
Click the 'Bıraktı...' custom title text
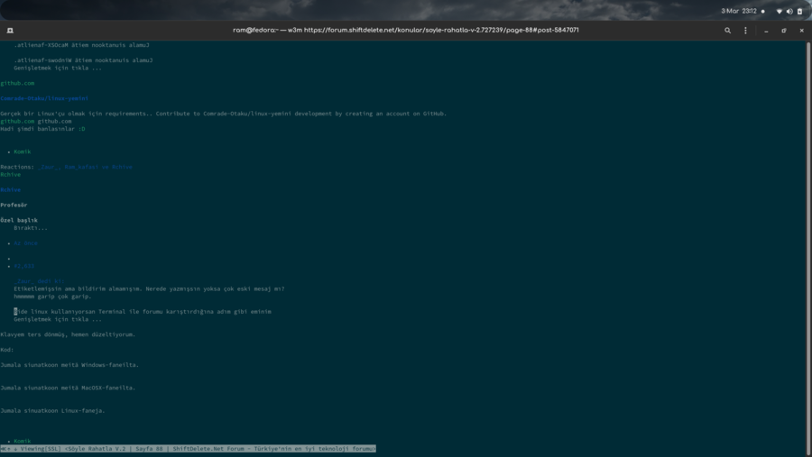(31, 228)
